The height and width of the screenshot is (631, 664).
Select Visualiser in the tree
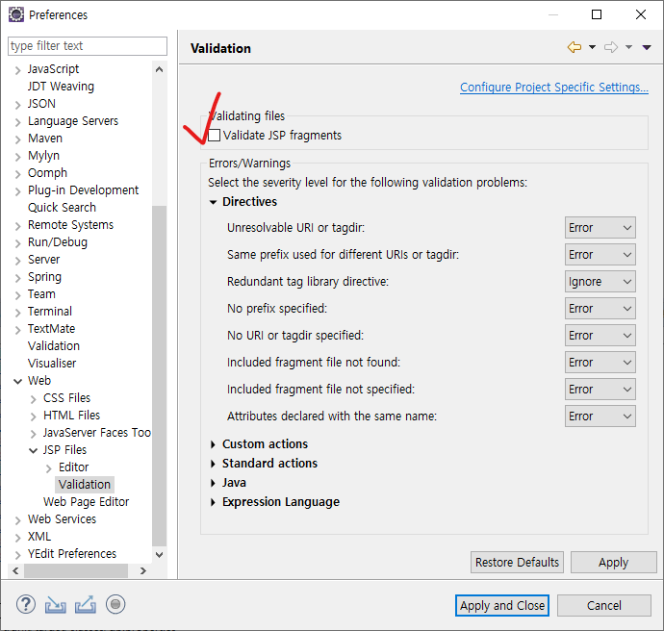pyautogui.click(x=52, y=364)
